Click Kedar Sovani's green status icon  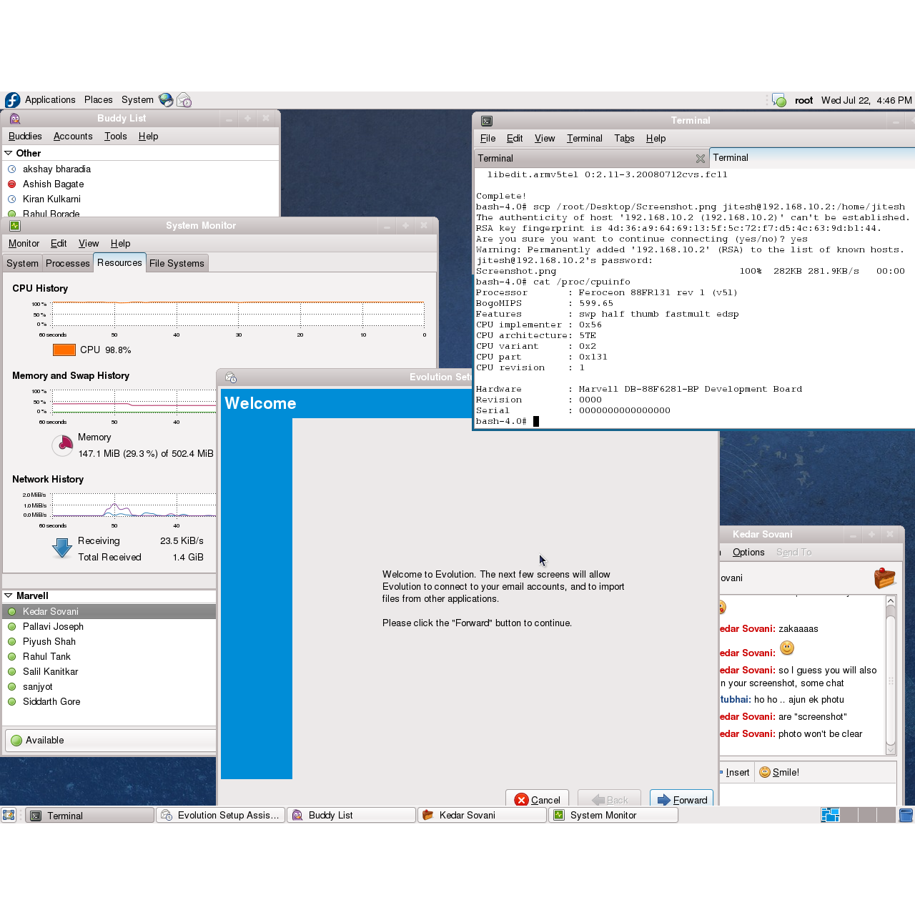point(11,611)
